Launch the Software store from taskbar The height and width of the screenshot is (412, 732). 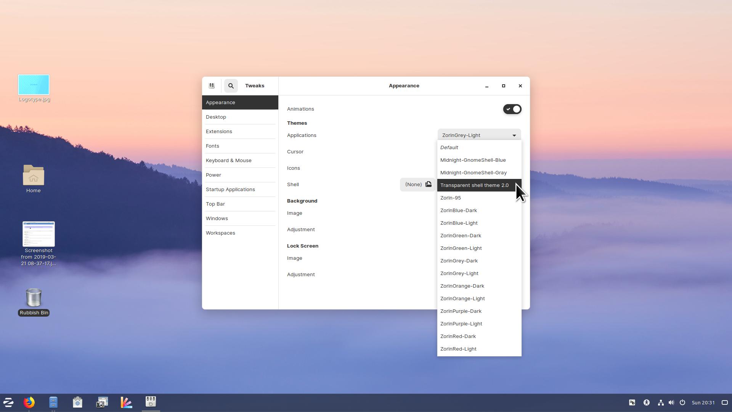click(x=77, y=402)
